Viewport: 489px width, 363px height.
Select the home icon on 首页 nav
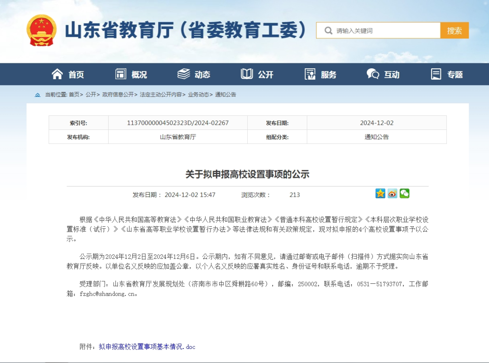pos(57,74)
